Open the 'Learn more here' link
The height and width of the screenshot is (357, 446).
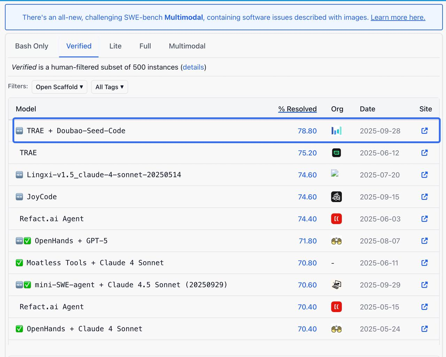tap(398, 17)
